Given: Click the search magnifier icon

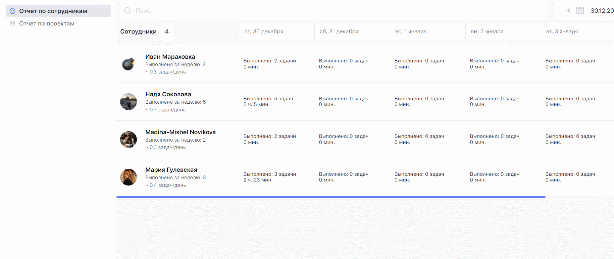Looking at the screenshot, I should pyautogui.click(x=127, y=11).
